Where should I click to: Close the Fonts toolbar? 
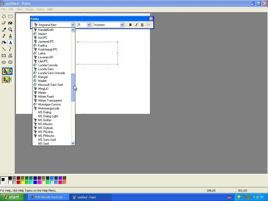(151, 19)
